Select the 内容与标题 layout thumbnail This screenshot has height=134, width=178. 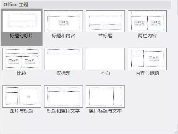147,59
